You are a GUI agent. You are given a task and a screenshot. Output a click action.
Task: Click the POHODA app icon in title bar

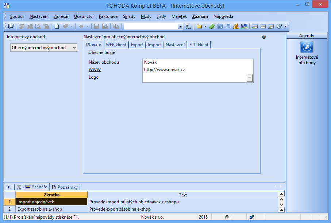(x=7, y=5)
